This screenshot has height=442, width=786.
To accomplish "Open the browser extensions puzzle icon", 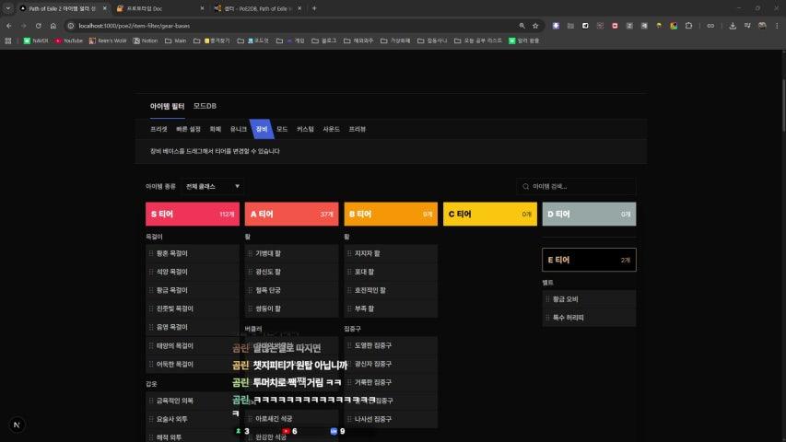I will point(688,26).
